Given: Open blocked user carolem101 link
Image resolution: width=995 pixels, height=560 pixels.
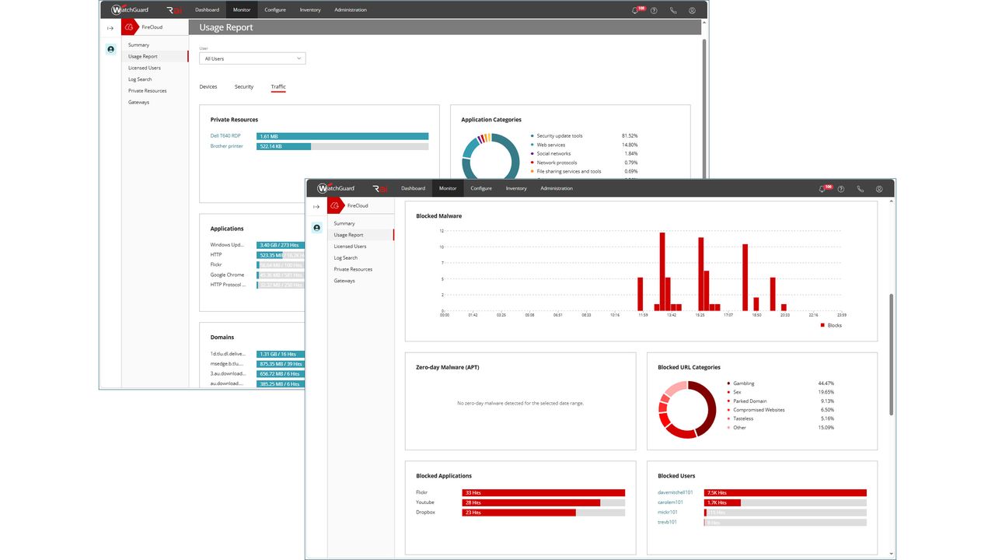Looking at the screenshot, I should 671,502.
